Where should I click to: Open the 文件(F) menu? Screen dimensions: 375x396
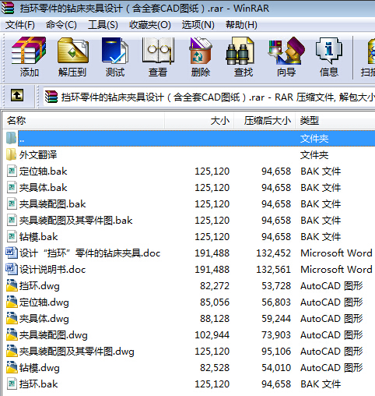click(x=20, y=25)
